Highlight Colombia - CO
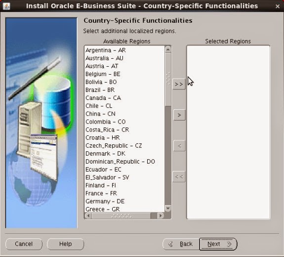The height and width of the screenshot is (257, 284). coord(106,122)
